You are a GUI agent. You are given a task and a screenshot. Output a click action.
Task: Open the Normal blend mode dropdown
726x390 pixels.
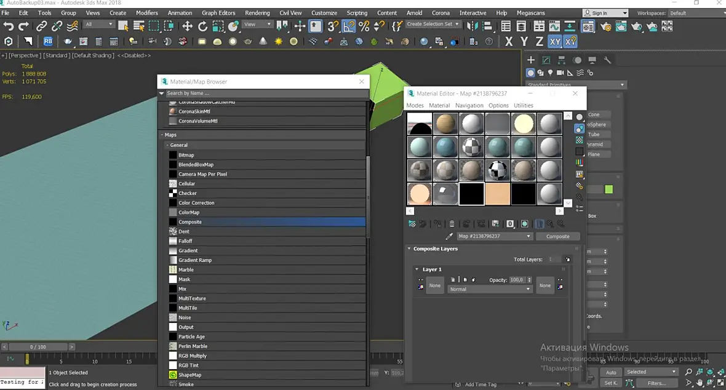coord(489,289)
